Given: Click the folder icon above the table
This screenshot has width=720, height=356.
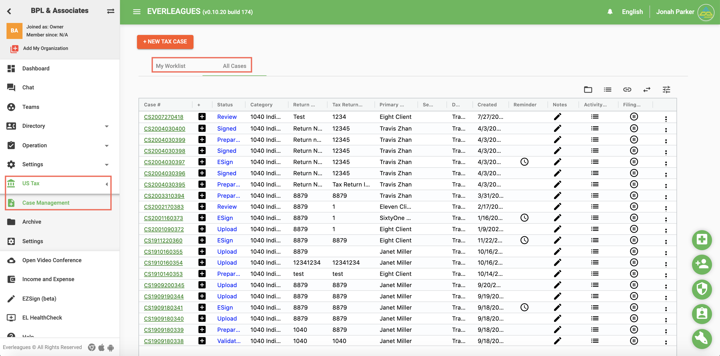Looking at the screenshot, I should coord(588,90).
